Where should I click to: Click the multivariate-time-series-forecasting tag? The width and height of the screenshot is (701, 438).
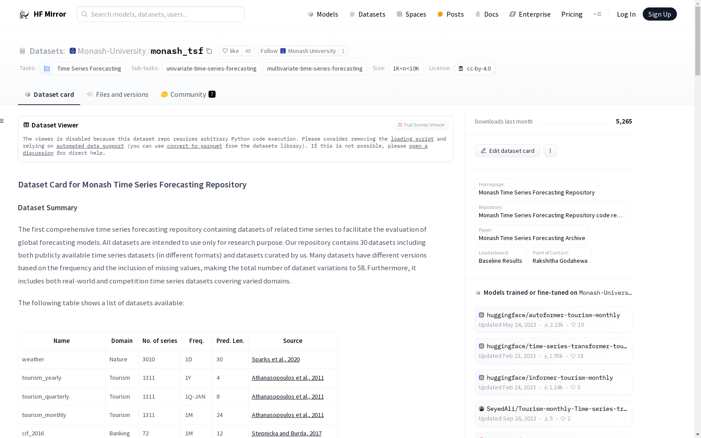pos(315,68)
